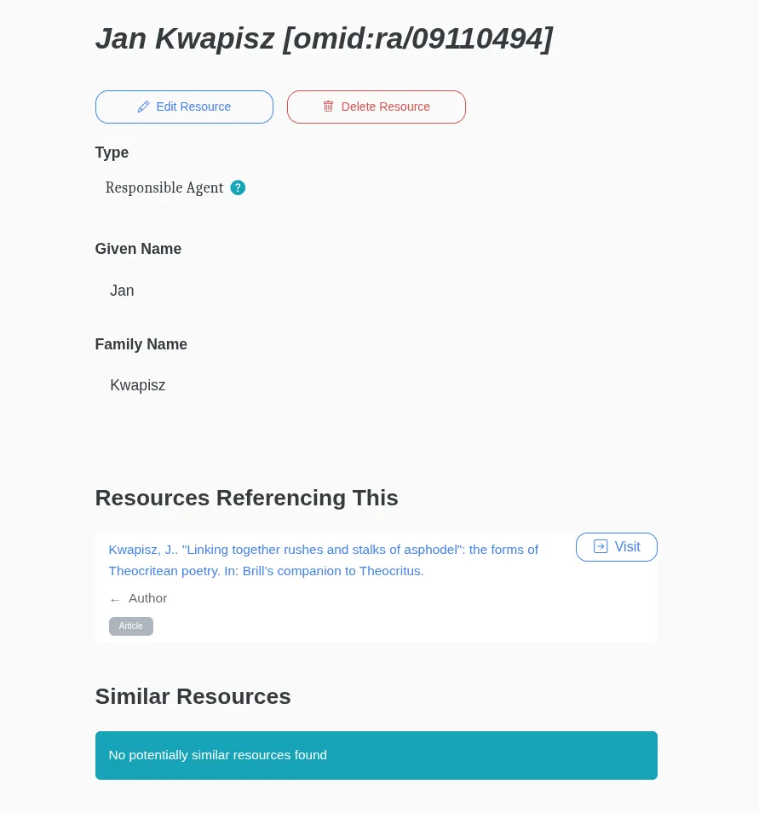Open the Kwapisz Theocritean poetry article link
The image size is (759, 813).
(x=323, y=560)
